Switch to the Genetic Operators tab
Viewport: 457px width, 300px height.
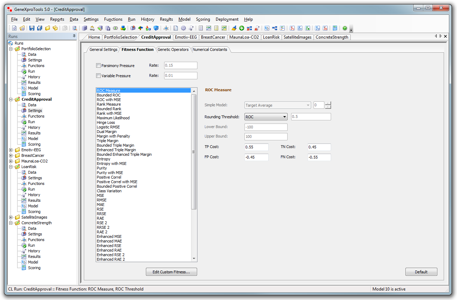click(173, 49)
